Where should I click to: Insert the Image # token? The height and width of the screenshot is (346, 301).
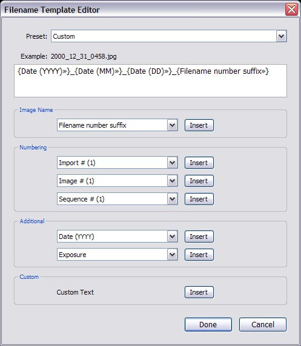coord(199,181)
